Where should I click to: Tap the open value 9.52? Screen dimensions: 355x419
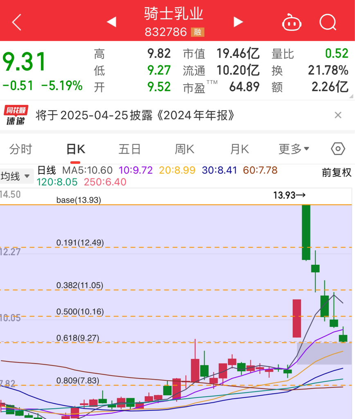pyautogui.click(x=159, y=87)
